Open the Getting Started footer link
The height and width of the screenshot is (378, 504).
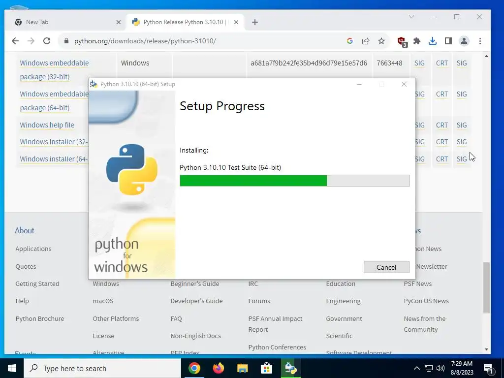(37, 284)
